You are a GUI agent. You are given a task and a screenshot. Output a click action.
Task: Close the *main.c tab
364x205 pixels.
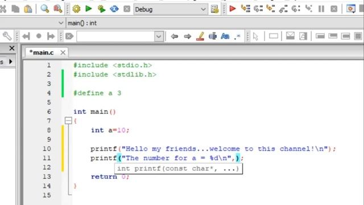[63, 52]
